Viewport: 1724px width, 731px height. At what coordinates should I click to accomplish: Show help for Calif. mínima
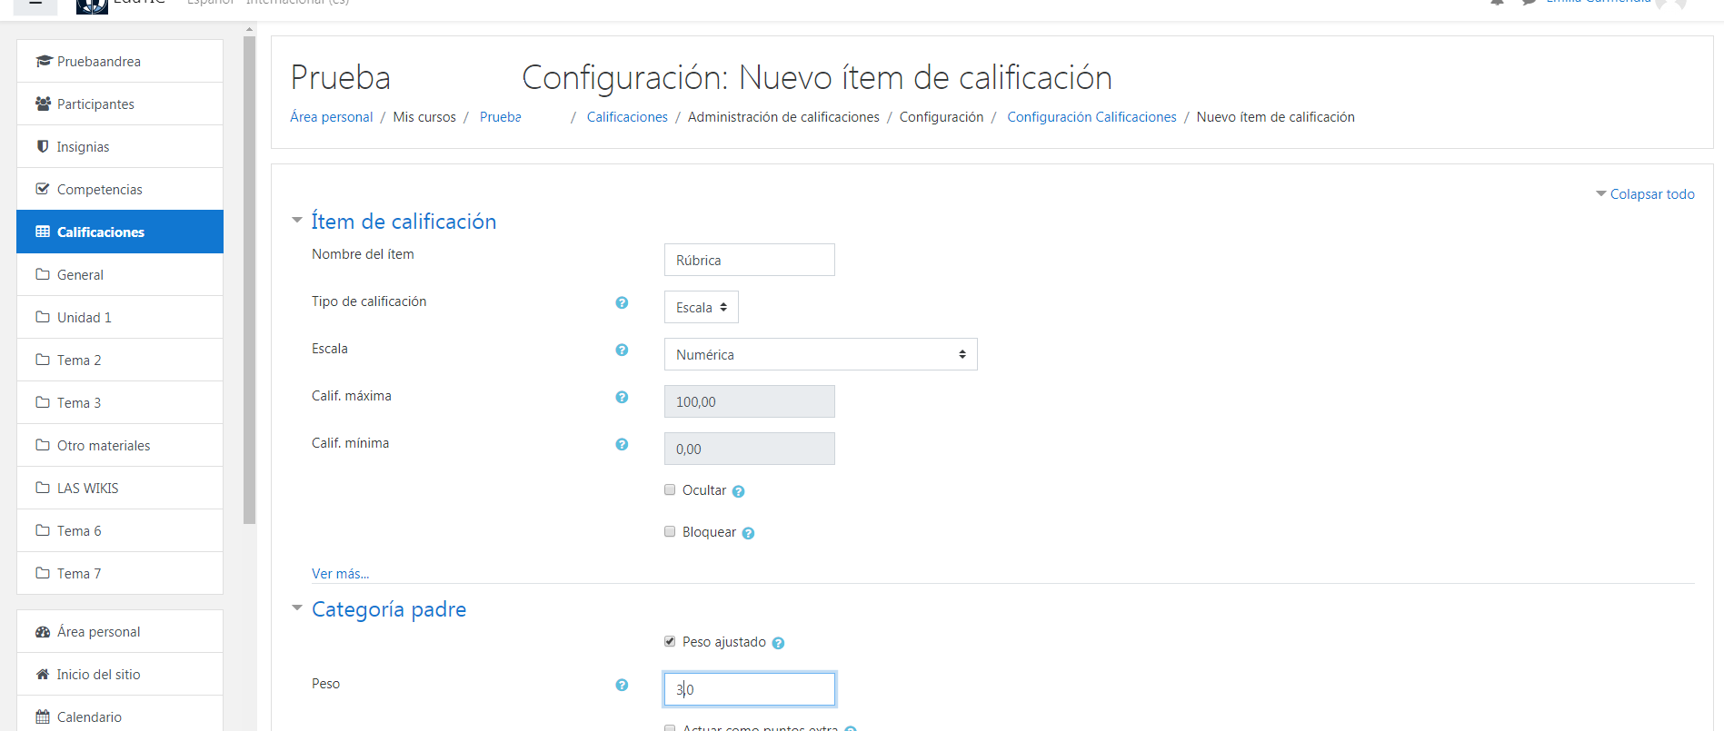coord(622,444)
